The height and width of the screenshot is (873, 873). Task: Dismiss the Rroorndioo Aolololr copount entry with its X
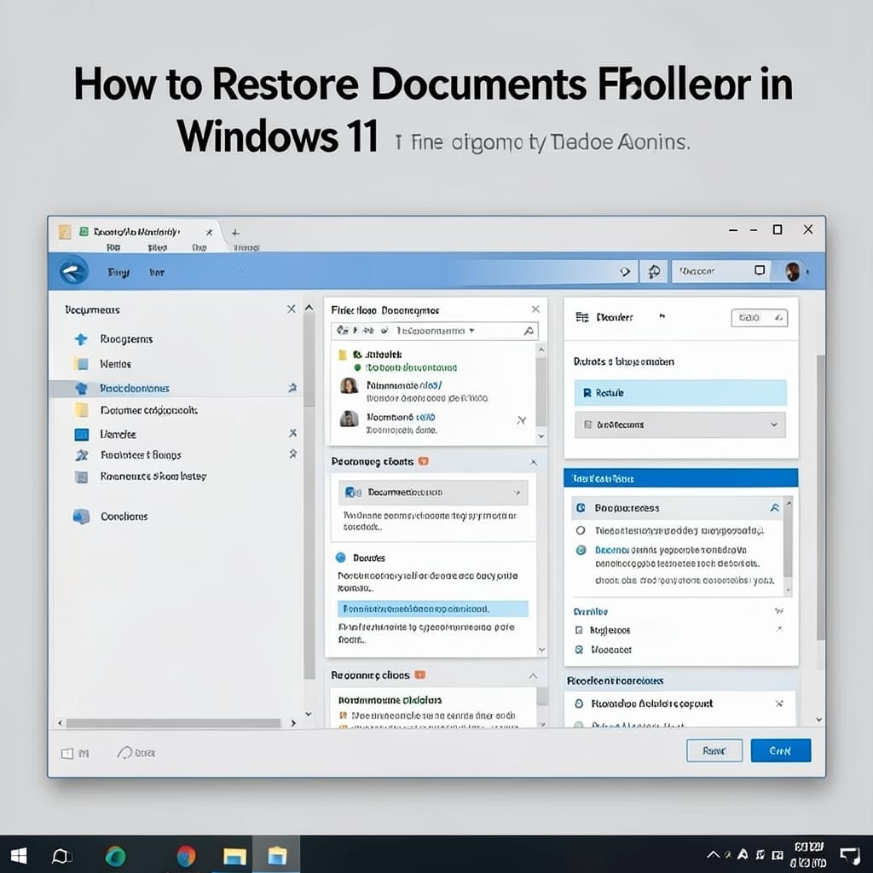click(779, 703)
